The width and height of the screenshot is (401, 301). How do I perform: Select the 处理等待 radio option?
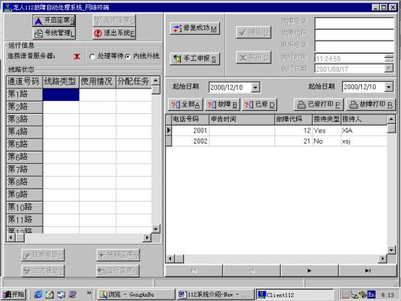click(x=93, y=57)
